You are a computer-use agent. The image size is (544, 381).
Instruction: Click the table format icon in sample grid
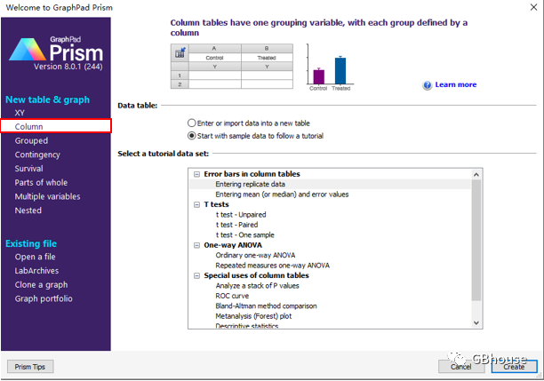pos(180,53)
